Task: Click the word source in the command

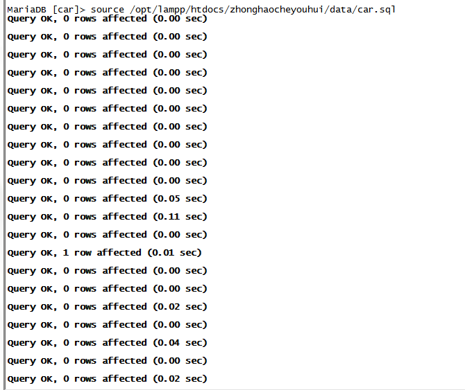Action: [108, 10]
